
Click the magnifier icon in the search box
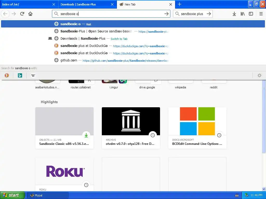[x=177, y=14]
